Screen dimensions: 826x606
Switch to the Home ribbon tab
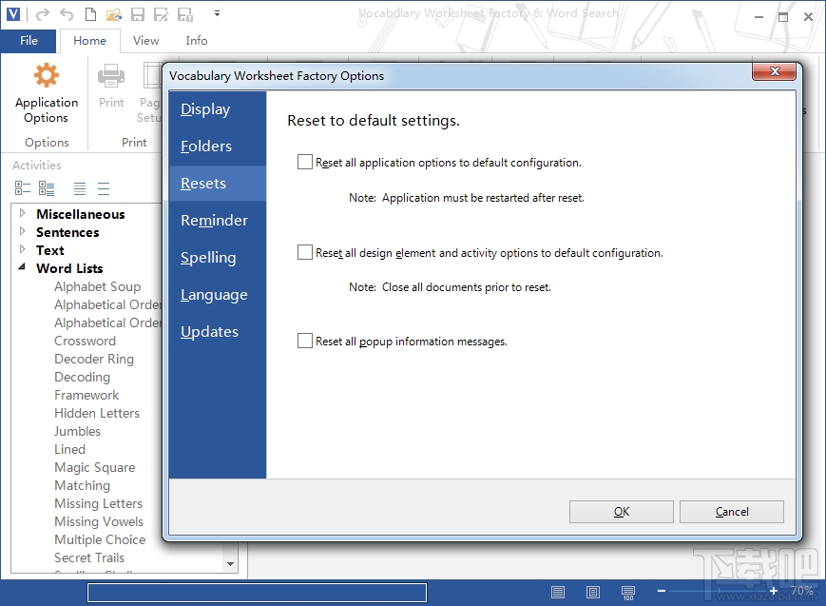pyautogui.click(x=89, y=41)
